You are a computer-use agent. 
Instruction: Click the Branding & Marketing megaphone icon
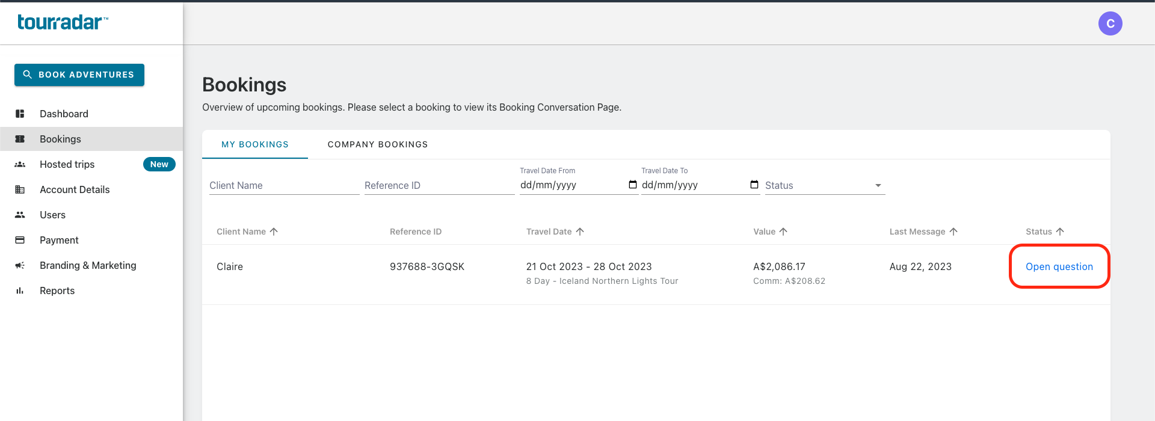click(20, 265)
